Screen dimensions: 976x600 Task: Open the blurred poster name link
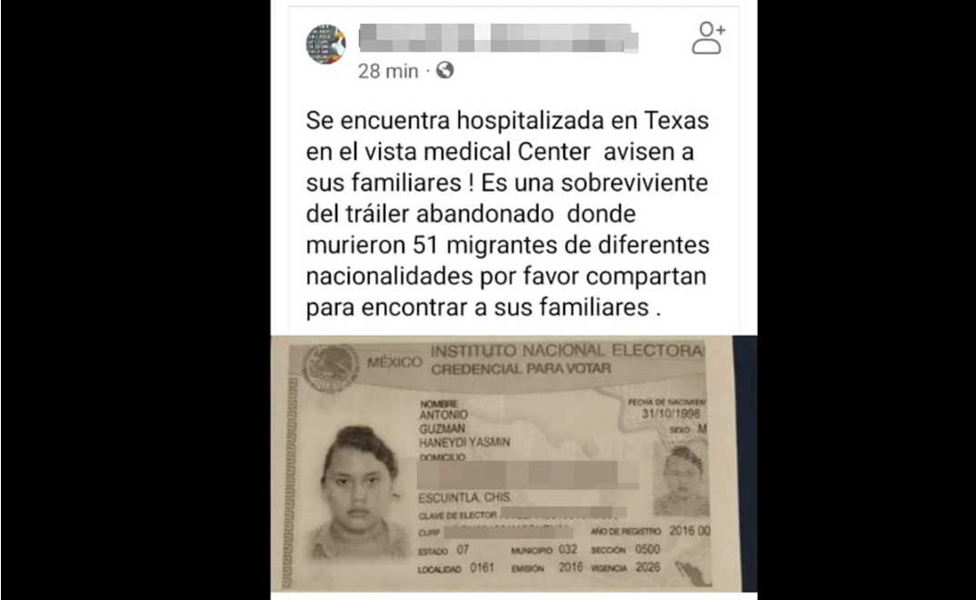coord(499,37)
